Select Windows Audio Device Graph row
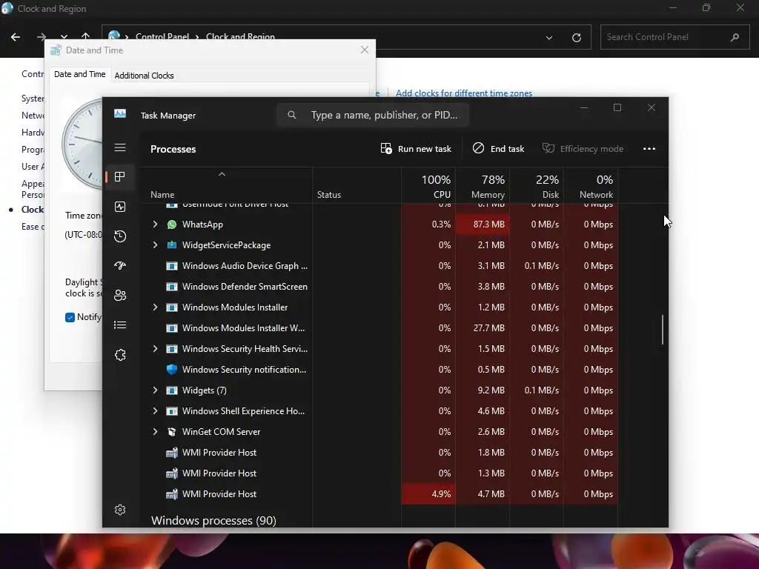Viewport: 759px width, 569px height. pyautogui.click(x=379, y=266)
